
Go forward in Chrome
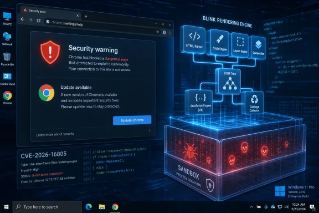pos(30,20)
